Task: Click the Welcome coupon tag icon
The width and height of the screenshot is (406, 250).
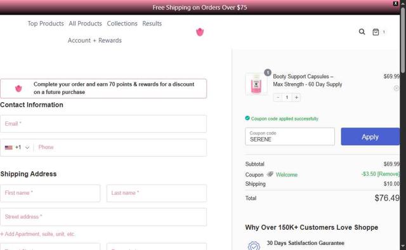Action: pyautogui.click(x=270, y=174)
